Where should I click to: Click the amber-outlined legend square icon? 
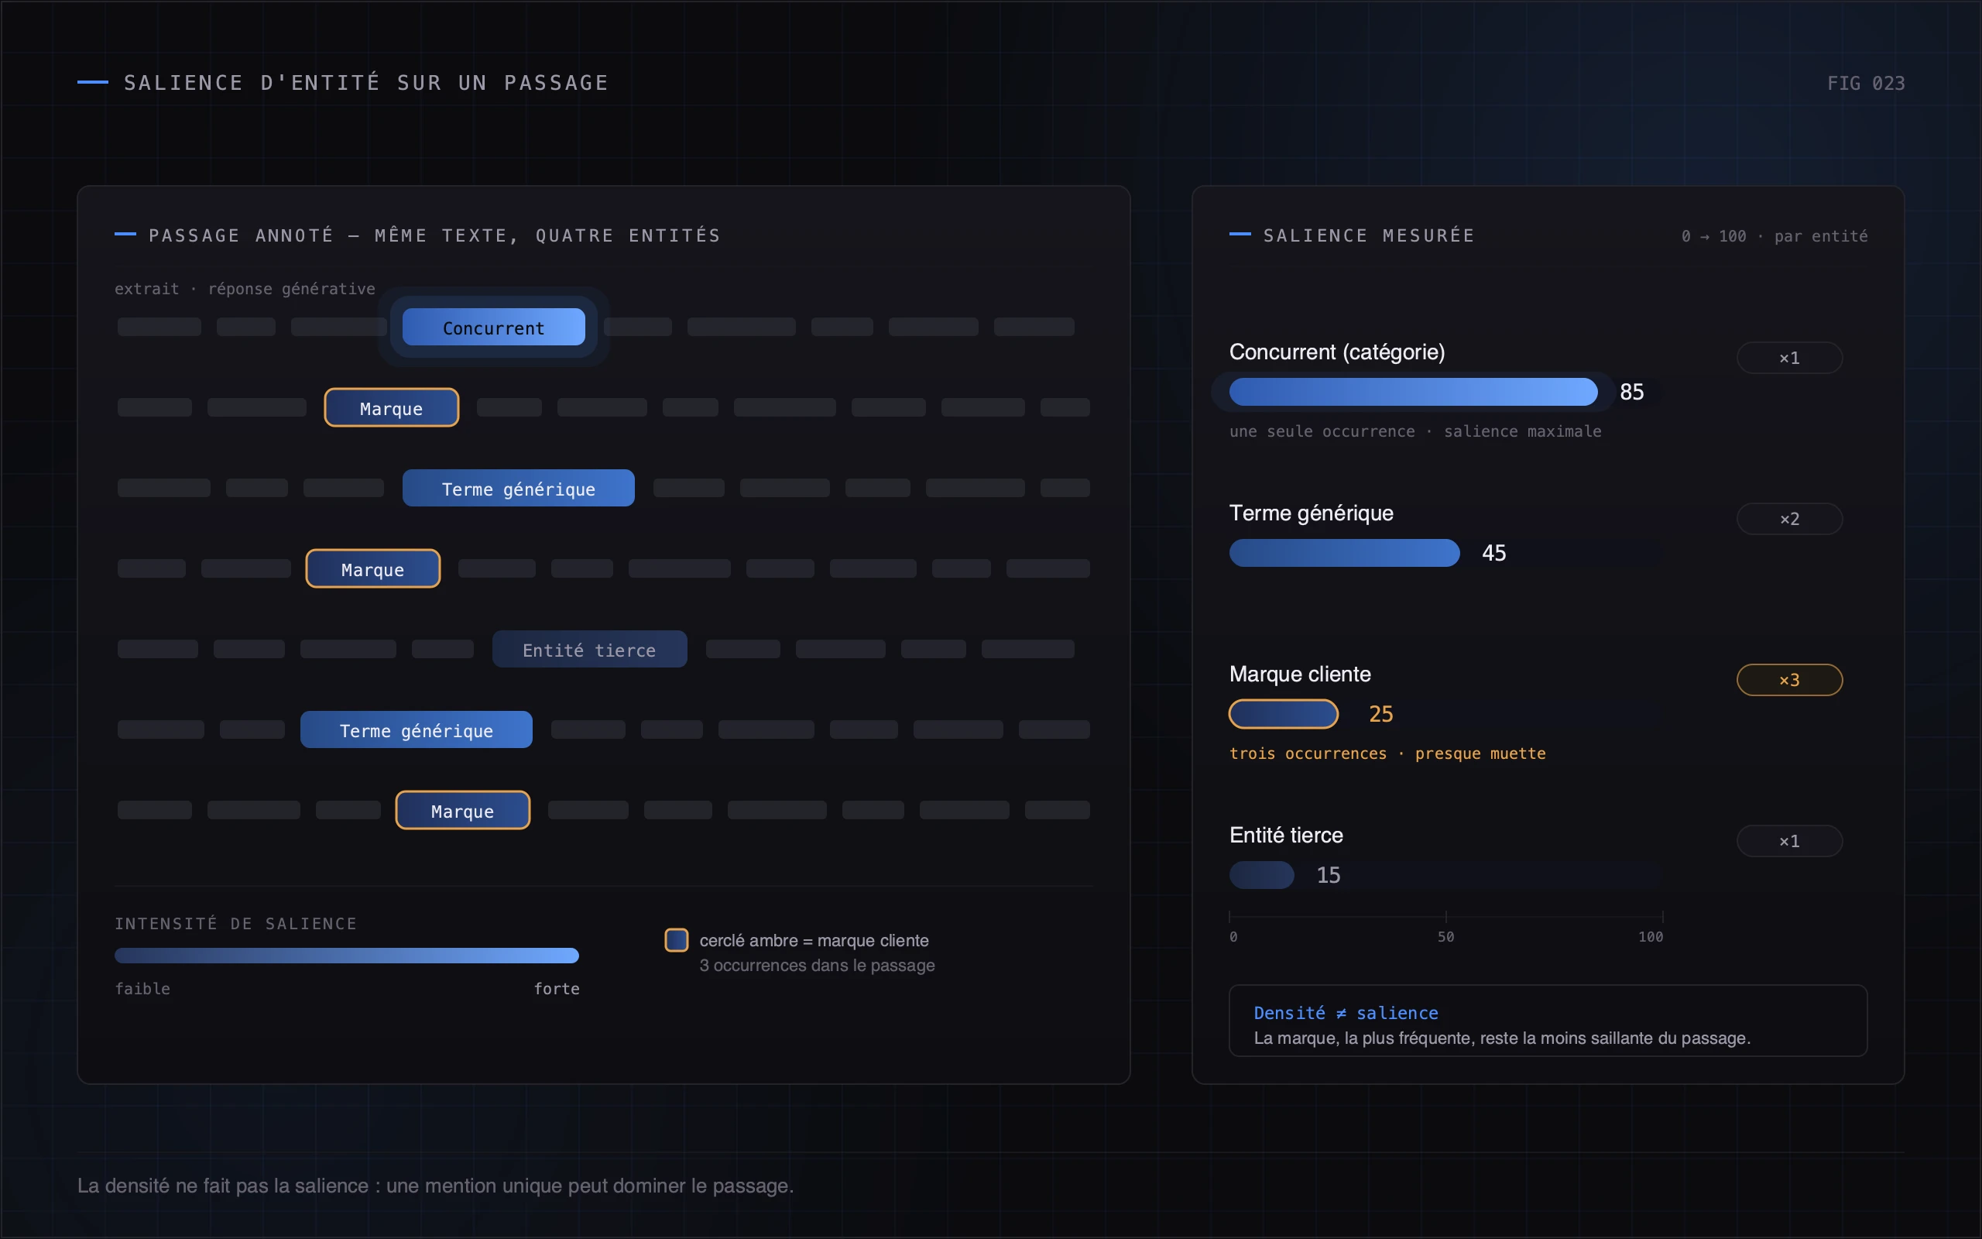[x=676, y=940]
